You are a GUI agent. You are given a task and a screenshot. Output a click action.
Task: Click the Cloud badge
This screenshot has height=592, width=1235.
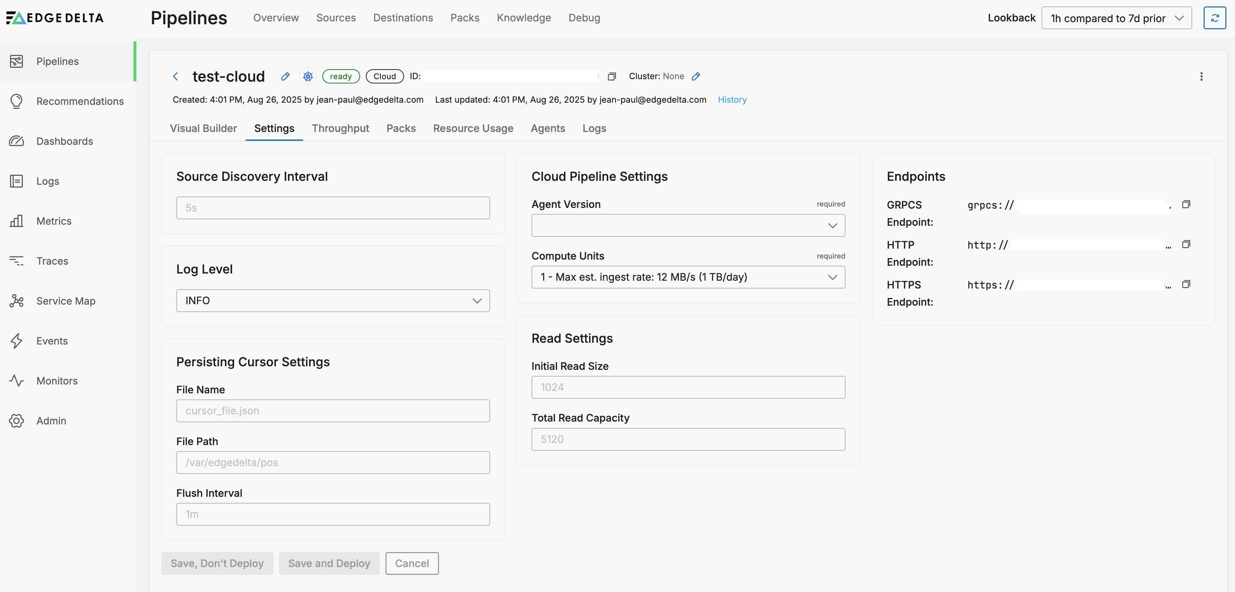pyautogui.click(x=384, y=76)
